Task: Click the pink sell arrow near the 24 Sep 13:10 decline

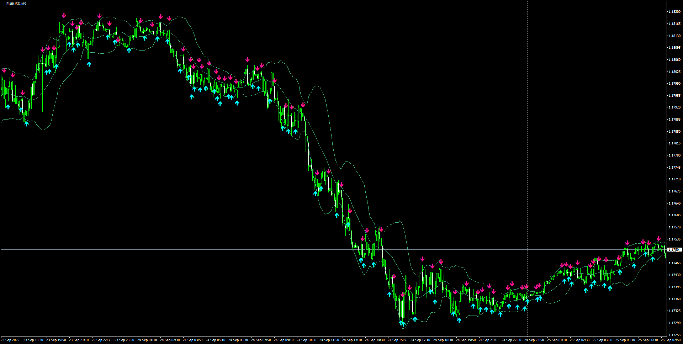Action: (350, 211)
